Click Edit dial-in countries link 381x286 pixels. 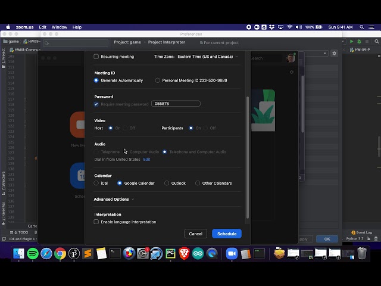146,159
